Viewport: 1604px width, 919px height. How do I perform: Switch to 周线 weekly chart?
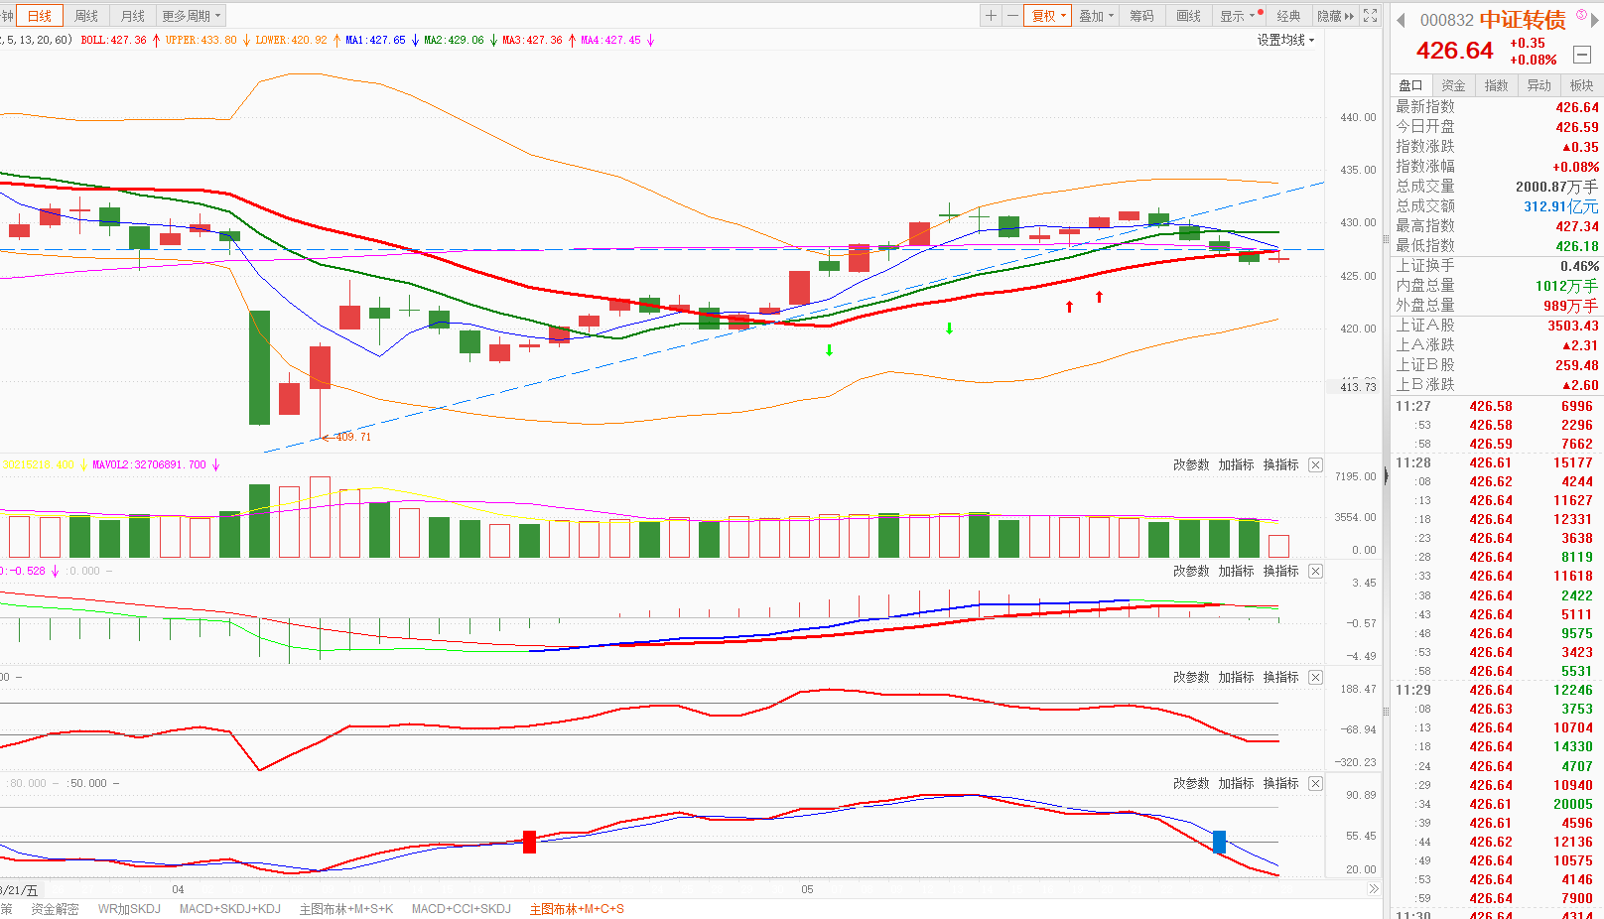pyautogui.click(x=86, y=16)
